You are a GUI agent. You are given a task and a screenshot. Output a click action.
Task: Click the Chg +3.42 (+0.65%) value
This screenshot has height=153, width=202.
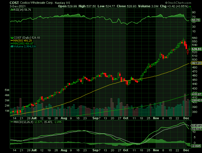pos(174,6)
